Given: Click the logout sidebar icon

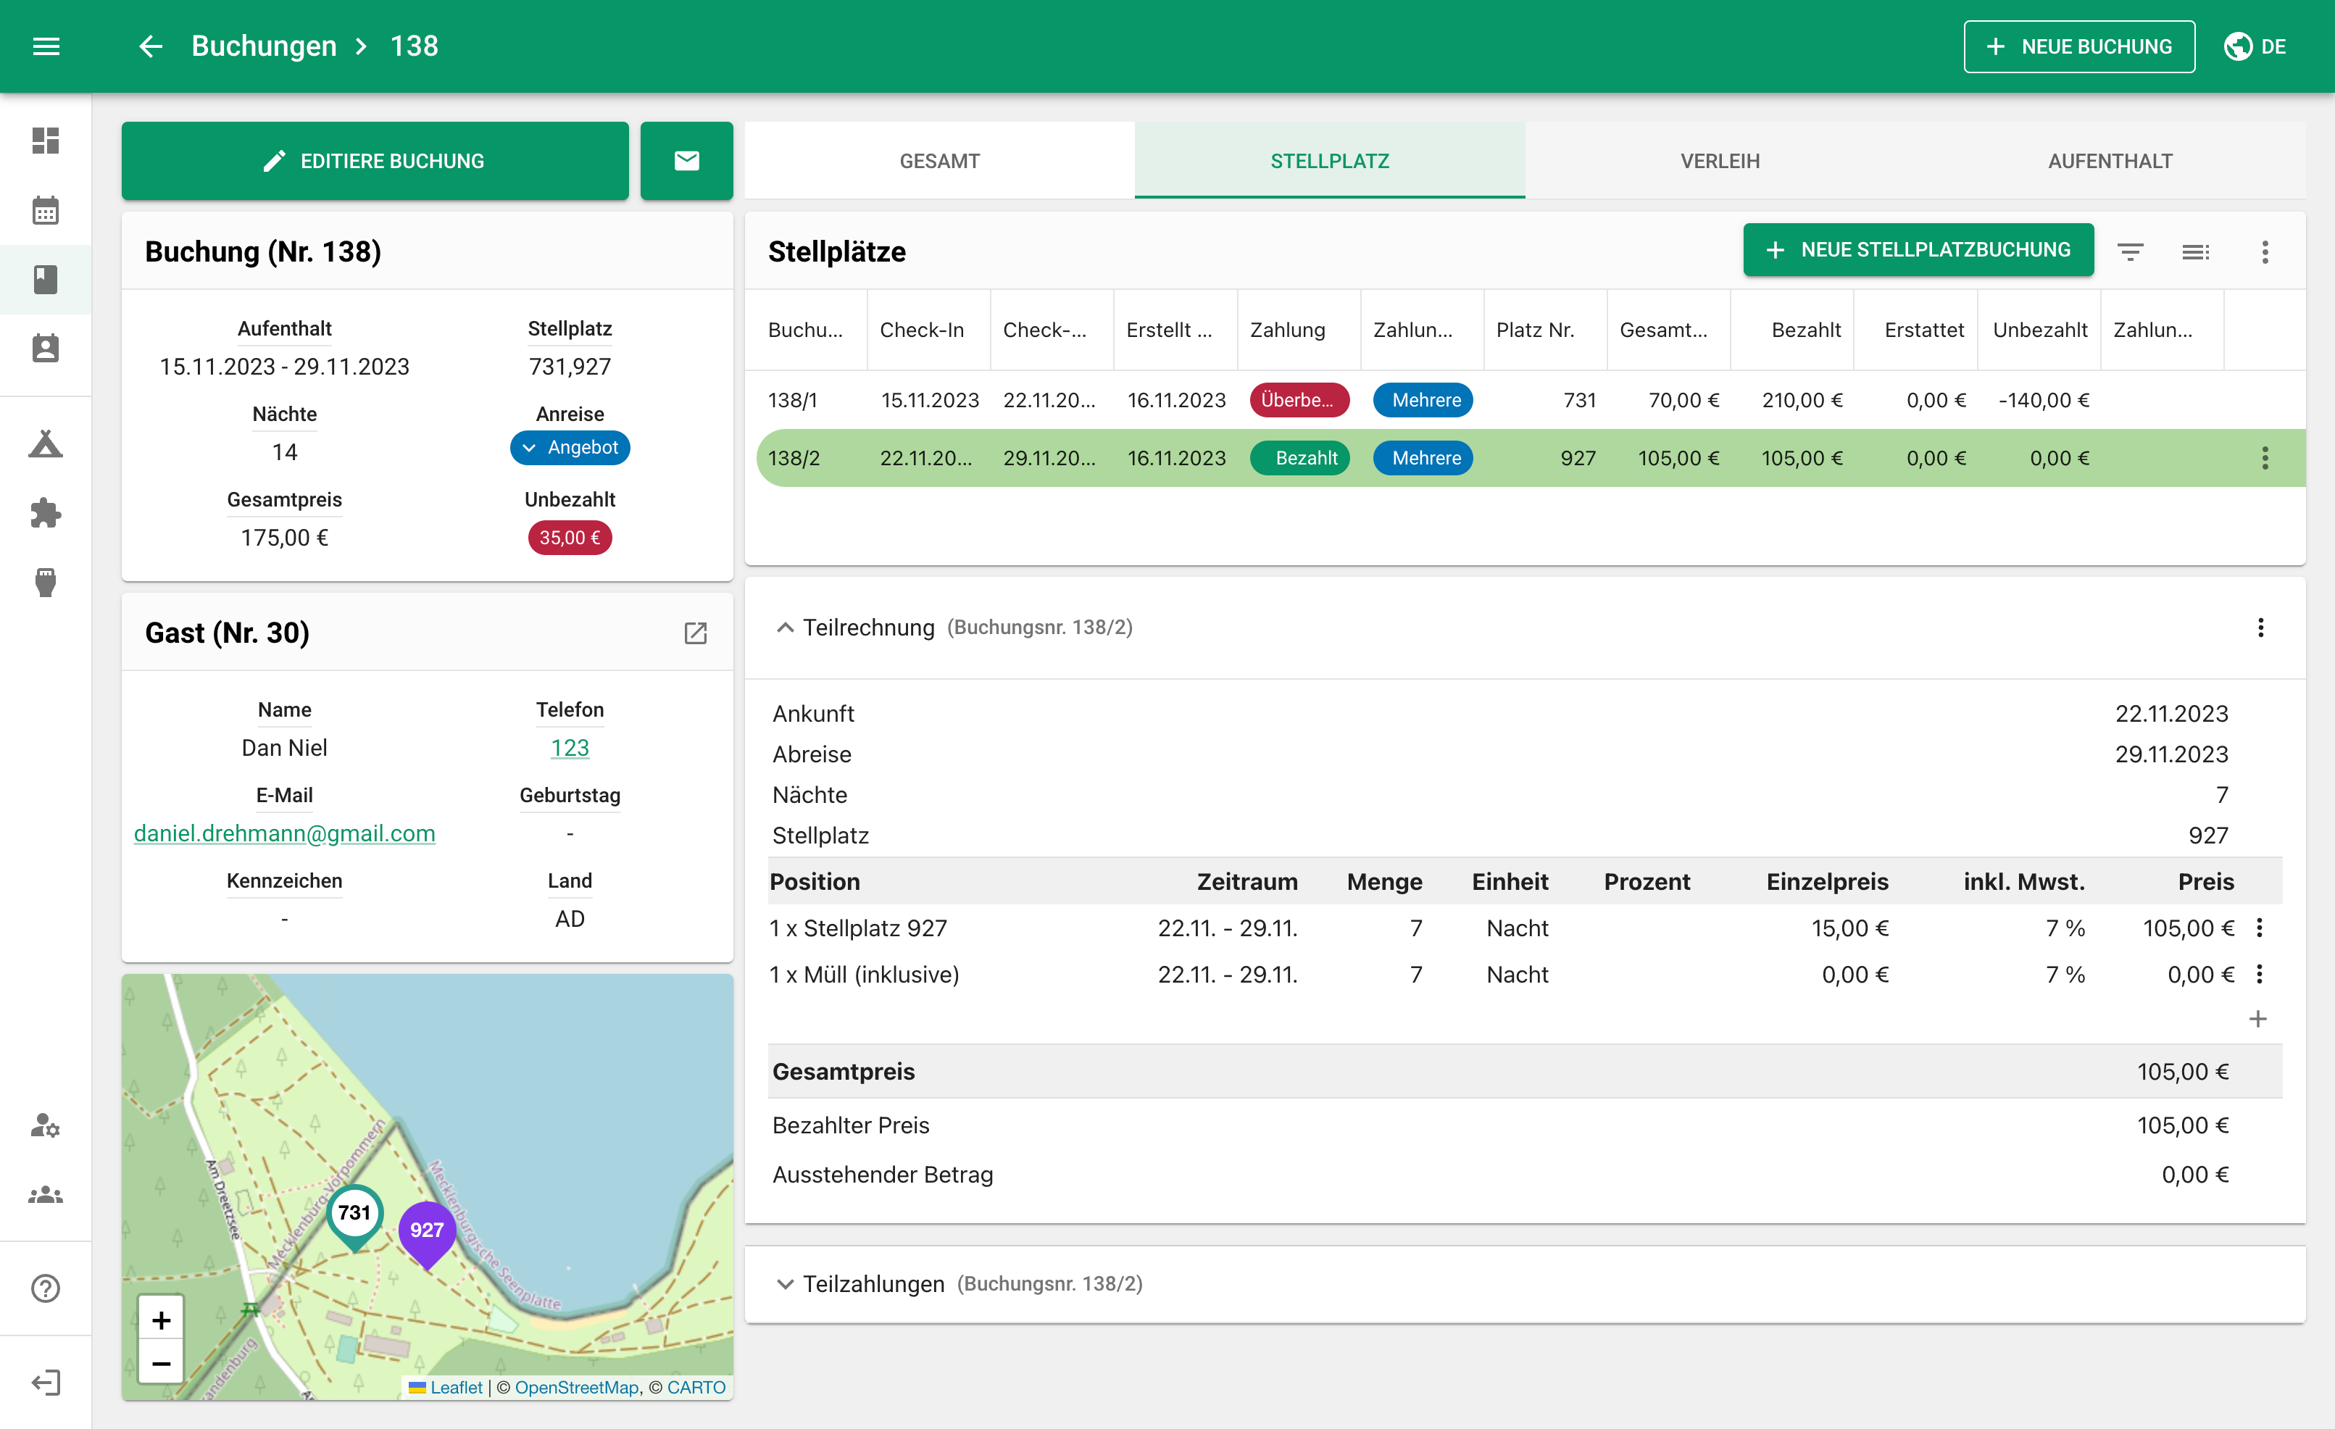Looking at the screenshot, I should coord(46,1383).
